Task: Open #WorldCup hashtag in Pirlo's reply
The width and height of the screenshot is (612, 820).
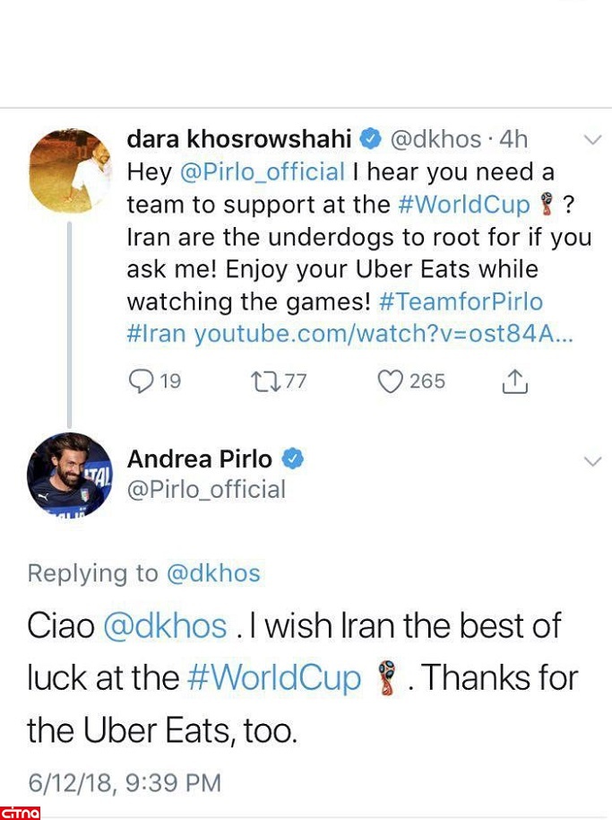Action: click(274, 678)
